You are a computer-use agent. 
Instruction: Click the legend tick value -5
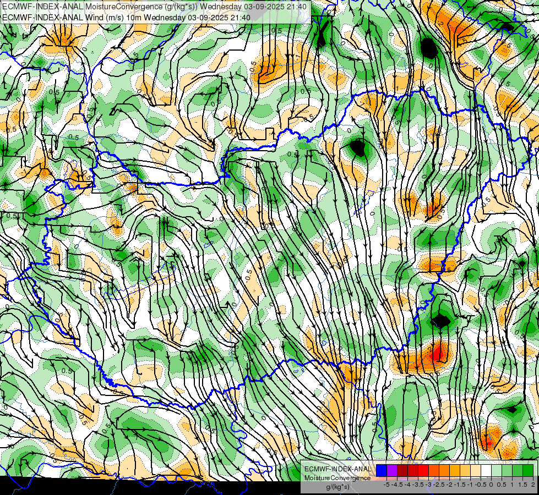(x=386, y=485)
